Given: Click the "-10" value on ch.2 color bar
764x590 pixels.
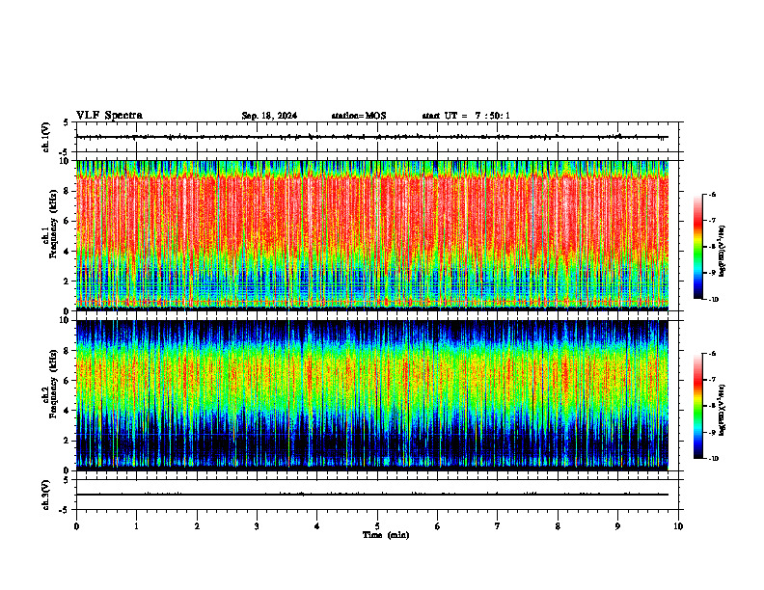Looking at the screenshot, I should (713, 459).
